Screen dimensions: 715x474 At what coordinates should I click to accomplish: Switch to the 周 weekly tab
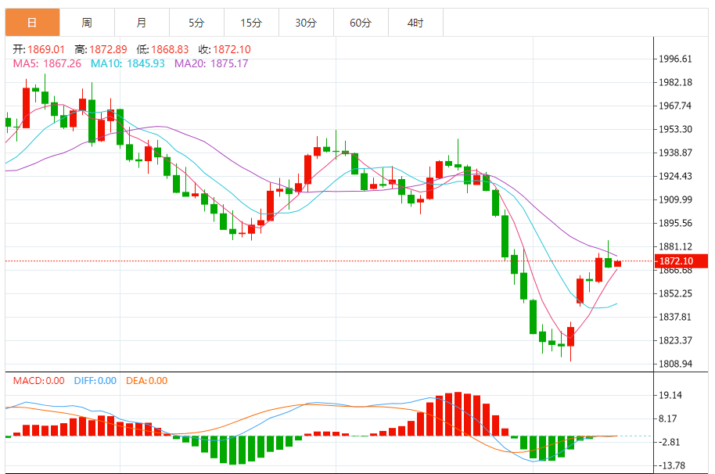coord(87,23)
